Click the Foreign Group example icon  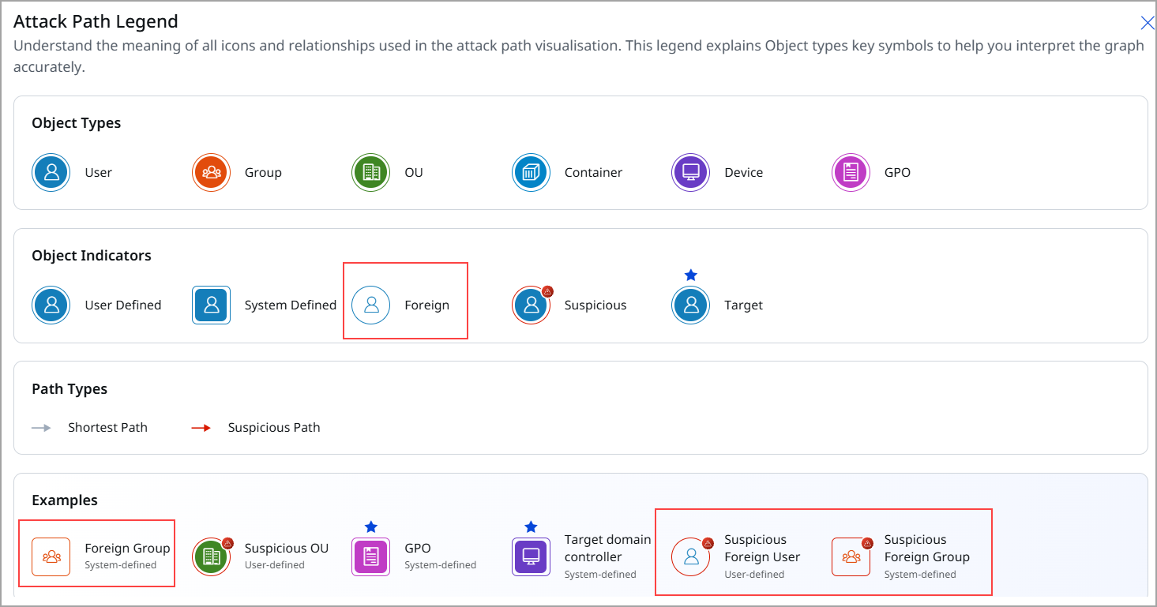(x=51, y=556)
